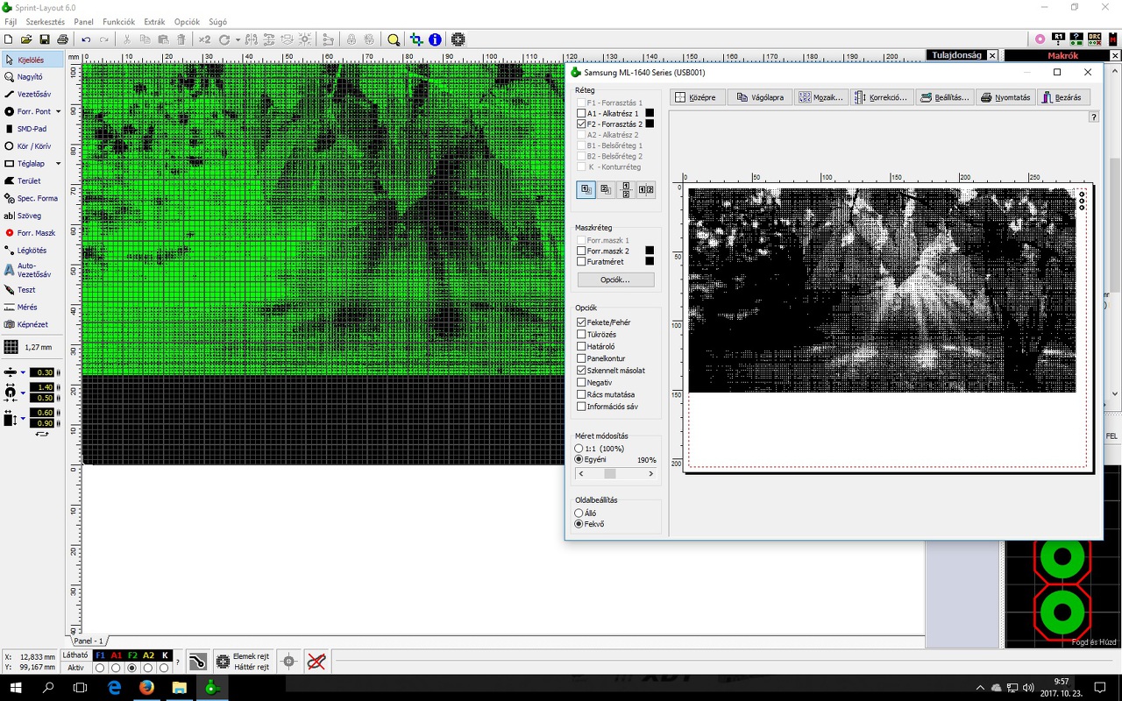Click the Opciók... button
The height and width of the screenshot is (701, 1122).
[615, 280]
